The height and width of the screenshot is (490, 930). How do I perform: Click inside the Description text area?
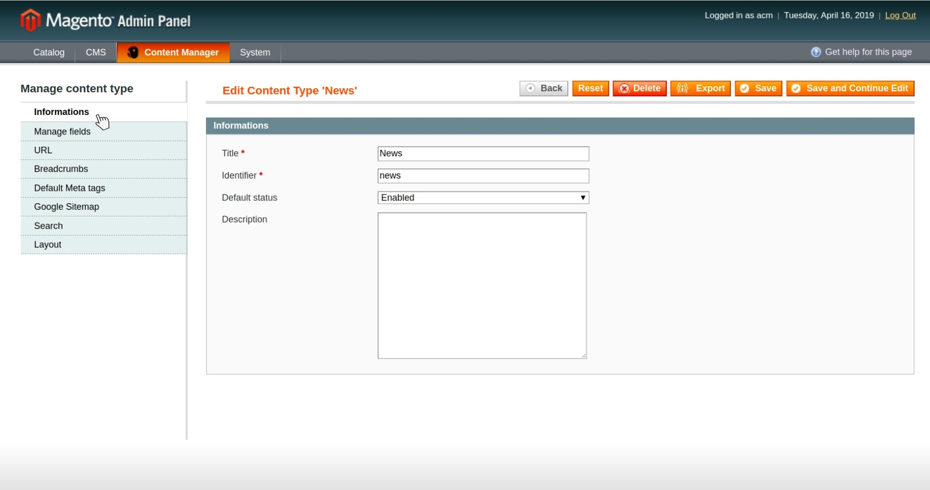tap(482, 285)
